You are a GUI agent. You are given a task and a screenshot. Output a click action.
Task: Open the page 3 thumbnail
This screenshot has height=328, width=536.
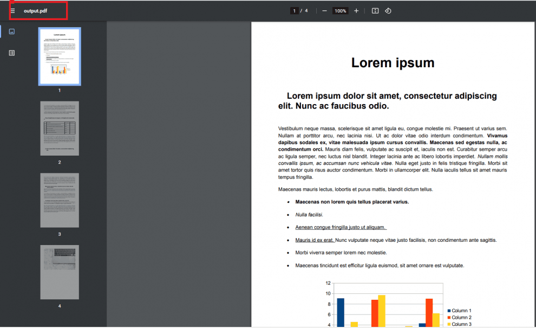(x=60, y=200)
